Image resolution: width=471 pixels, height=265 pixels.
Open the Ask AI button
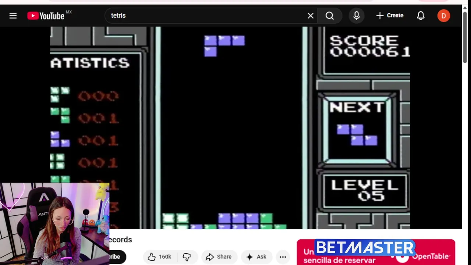[256, 257]
